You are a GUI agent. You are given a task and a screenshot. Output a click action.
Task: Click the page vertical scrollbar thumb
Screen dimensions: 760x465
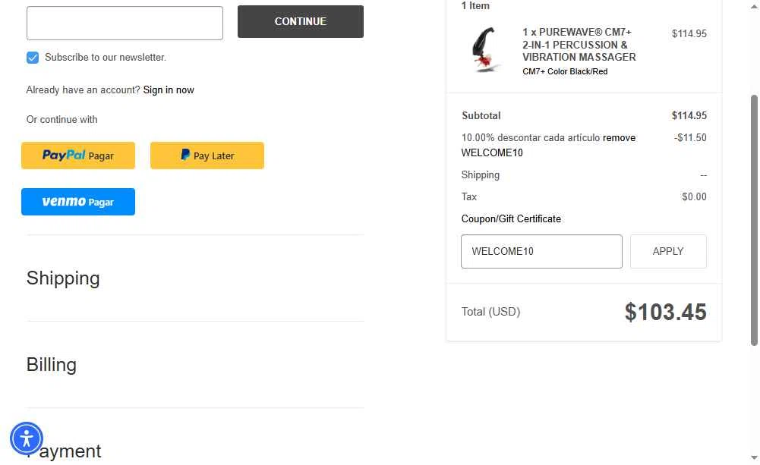tap(754, 221)
